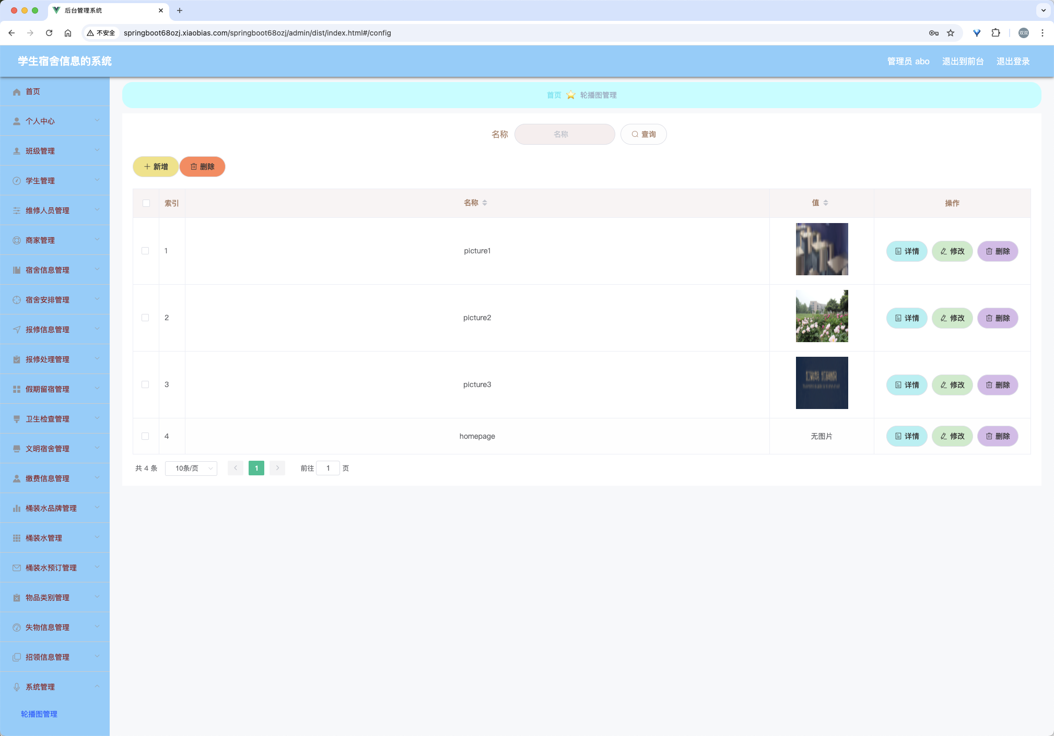Open the 10条/页 page size dropdown
Image resolution: width=1054 pixels, height=736 pixels.
coord(191,469)
